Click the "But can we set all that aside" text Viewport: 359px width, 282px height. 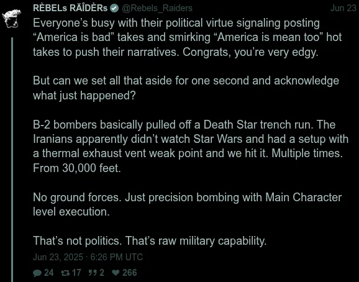point(186,88)
